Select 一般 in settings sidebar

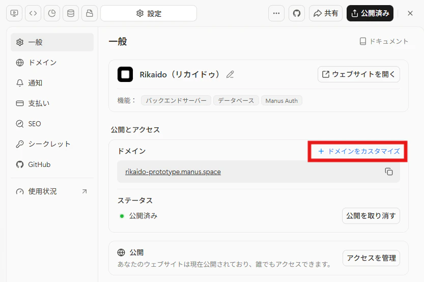(x=52, y=42)
